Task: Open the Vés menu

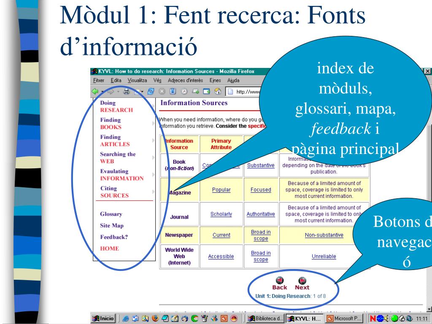Action: tap(157, 81)
